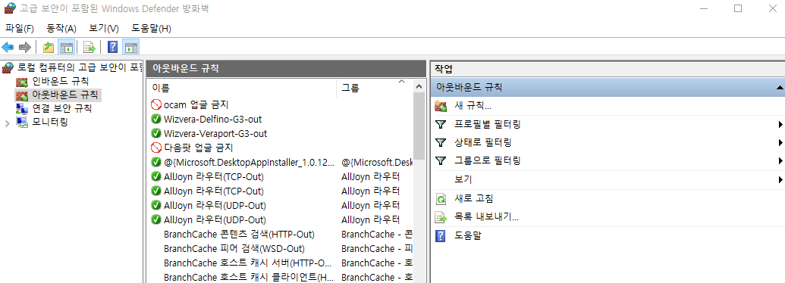Click the Export List toolbar icon

coord(89,48)
